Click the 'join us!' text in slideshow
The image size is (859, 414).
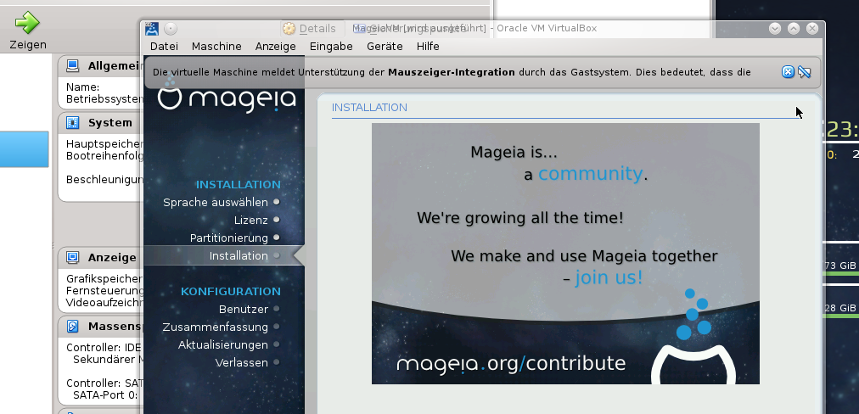tap(609, 277)
